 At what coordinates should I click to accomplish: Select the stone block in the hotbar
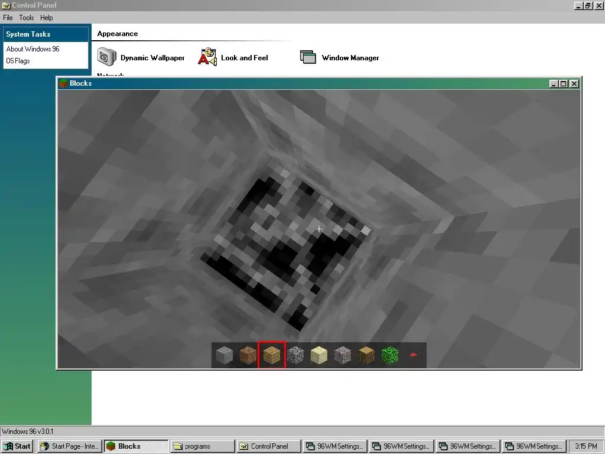point(225,355)
